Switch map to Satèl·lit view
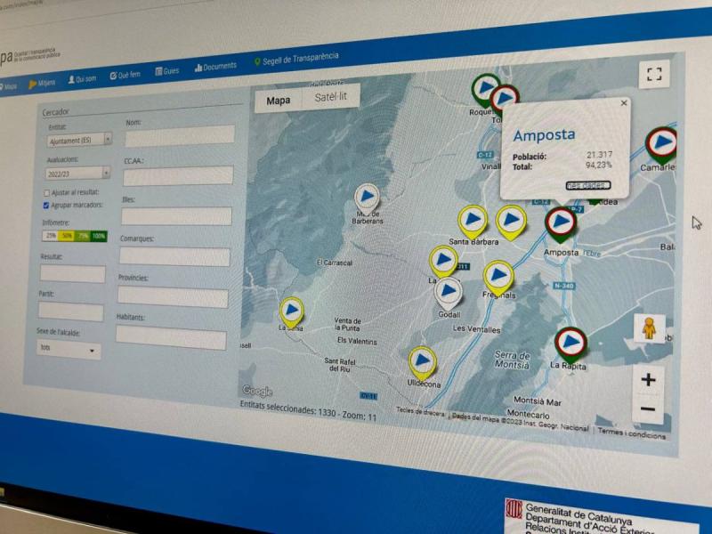 [x=330, y=98]
